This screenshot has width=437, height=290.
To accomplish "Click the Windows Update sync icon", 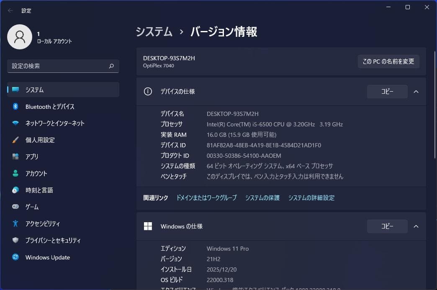I will (15, 257).
